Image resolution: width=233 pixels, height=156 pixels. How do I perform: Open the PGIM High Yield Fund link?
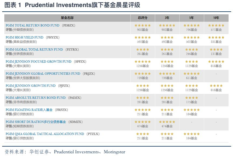tap(24, 37)
